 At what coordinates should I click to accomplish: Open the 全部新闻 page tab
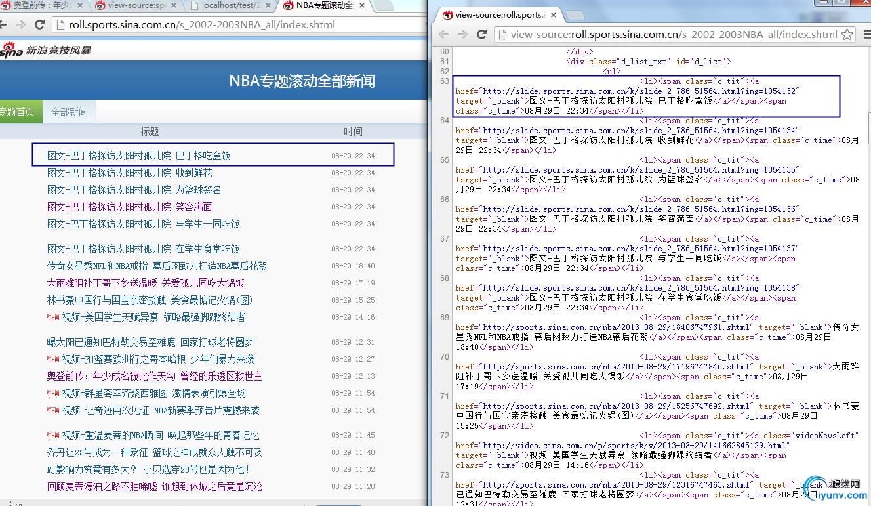tap(70, 112)
